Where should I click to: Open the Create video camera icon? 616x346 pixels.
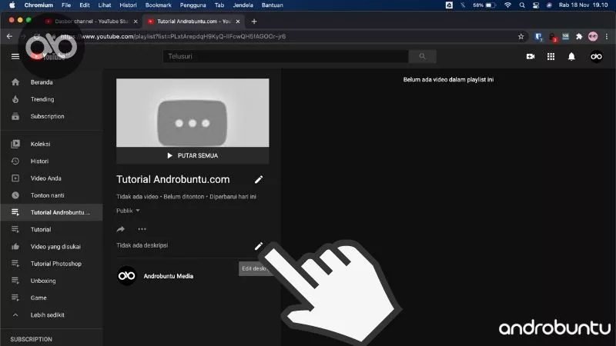click(x=531, y=56)
